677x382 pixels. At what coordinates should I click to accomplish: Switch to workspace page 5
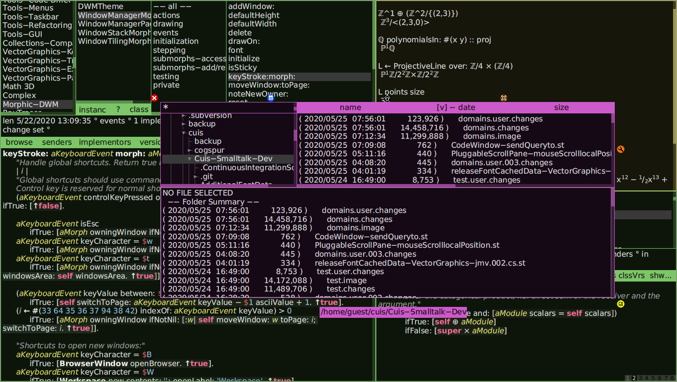point(653,379)
